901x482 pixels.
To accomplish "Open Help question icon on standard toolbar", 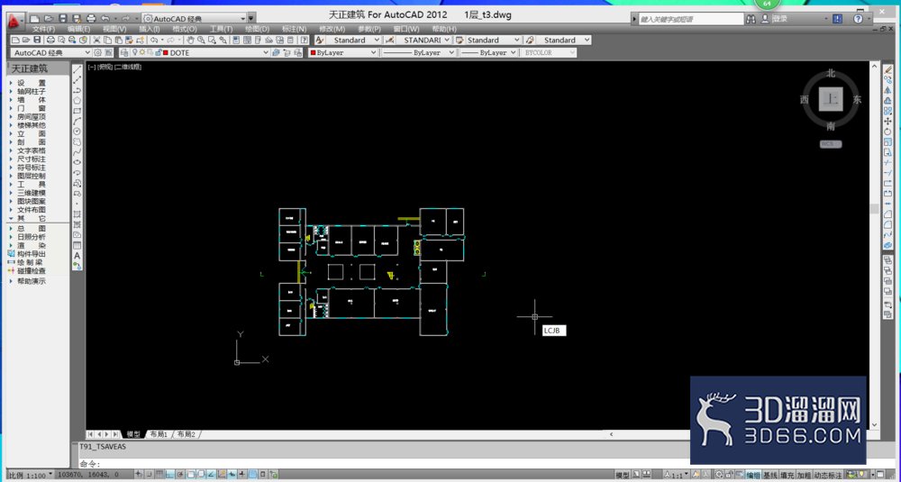I will [304, 41].
